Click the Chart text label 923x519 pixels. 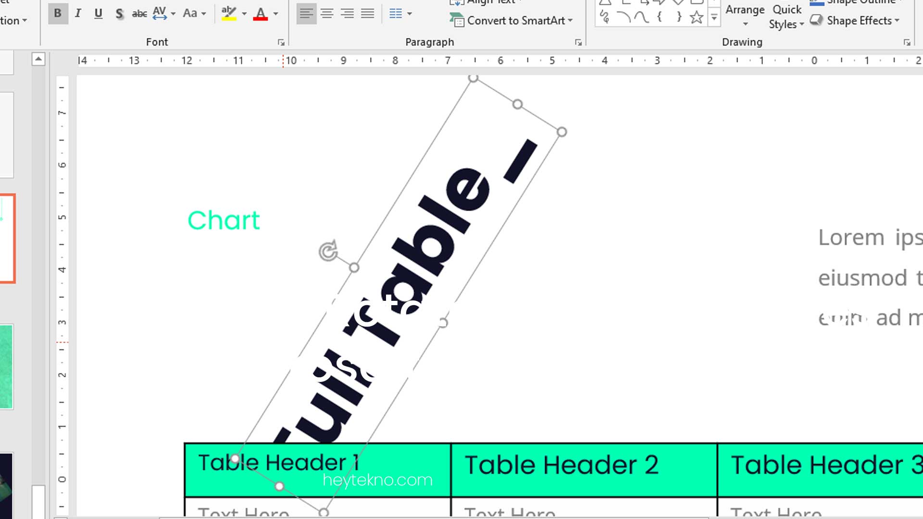[224, 221]
